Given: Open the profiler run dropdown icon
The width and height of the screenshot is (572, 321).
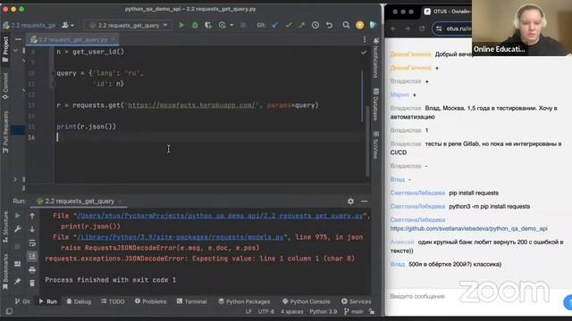Looking at the screenshot, I should [225, 25].
